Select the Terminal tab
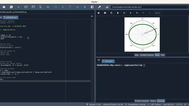Screen dimensions: 189x106 161,101
